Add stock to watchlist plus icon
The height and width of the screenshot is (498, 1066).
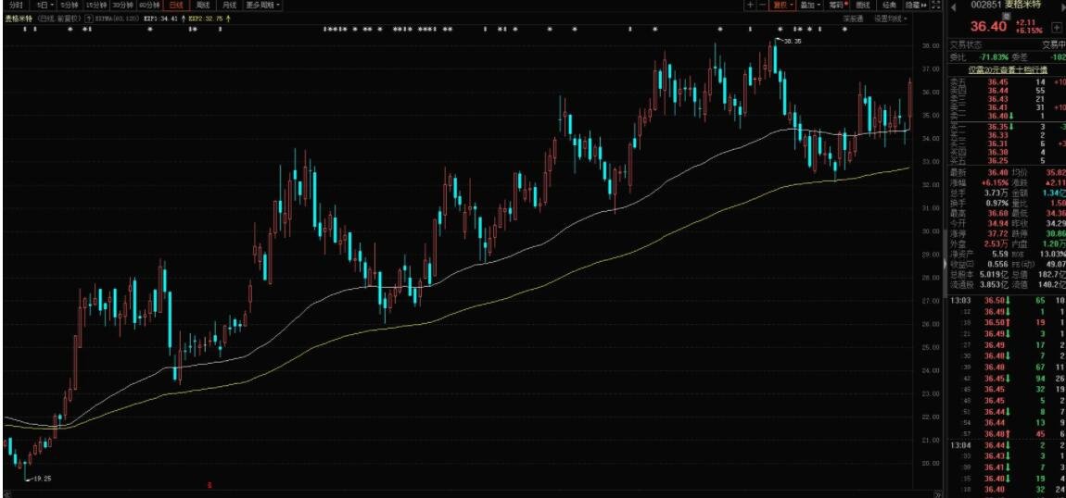pyautogui.click(x=1057, y=28)
